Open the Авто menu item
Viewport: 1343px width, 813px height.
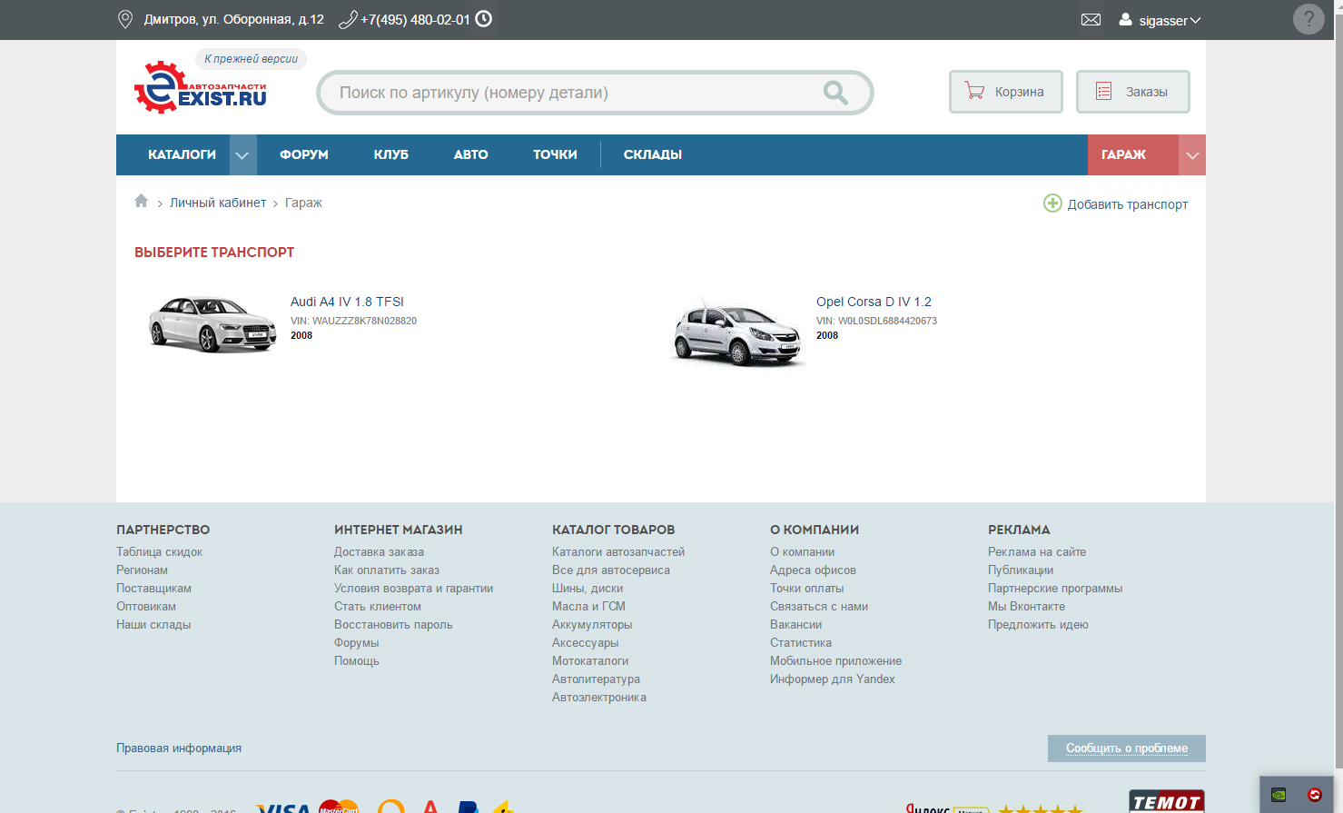pyautogui.click(x=471, y=154)
